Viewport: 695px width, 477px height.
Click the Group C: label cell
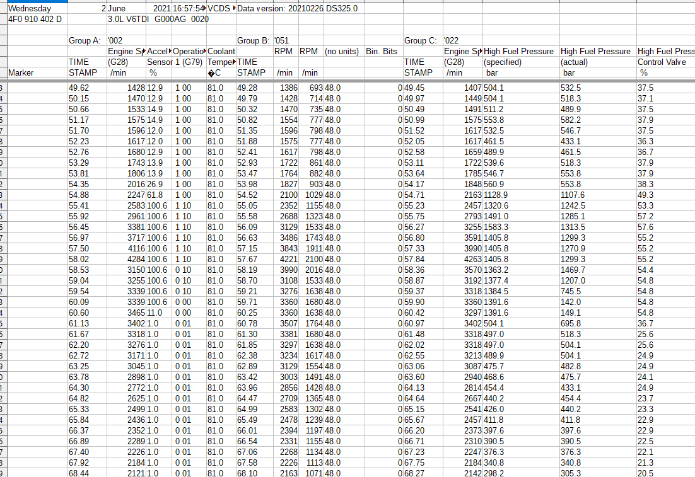tap(421, 40)
